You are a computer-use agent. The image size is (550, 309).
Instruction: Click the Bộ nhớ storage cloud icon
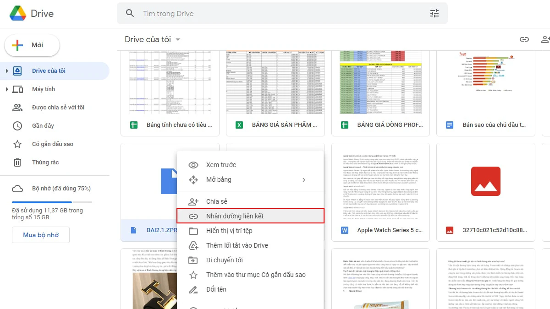tap(17, 189)
